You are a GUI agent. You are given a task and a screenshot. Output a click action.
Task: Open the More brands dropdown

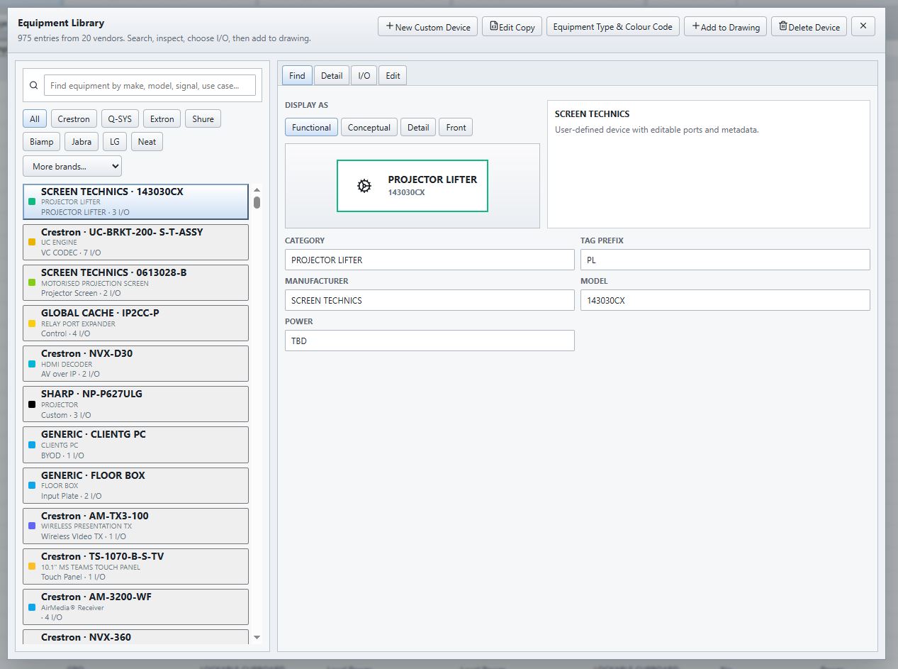[72, 166]
